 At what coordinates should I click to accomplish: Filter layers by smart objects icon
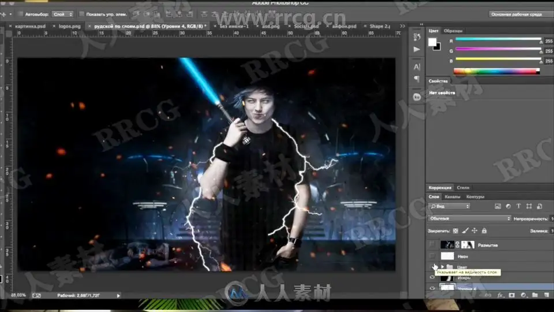[540, 206]
